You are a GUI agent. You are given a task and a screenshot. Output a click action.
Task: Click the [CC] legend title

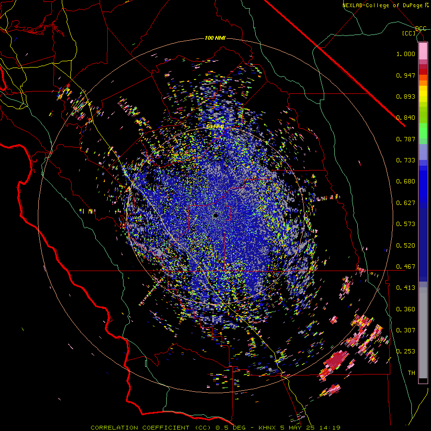pos(409,33)
